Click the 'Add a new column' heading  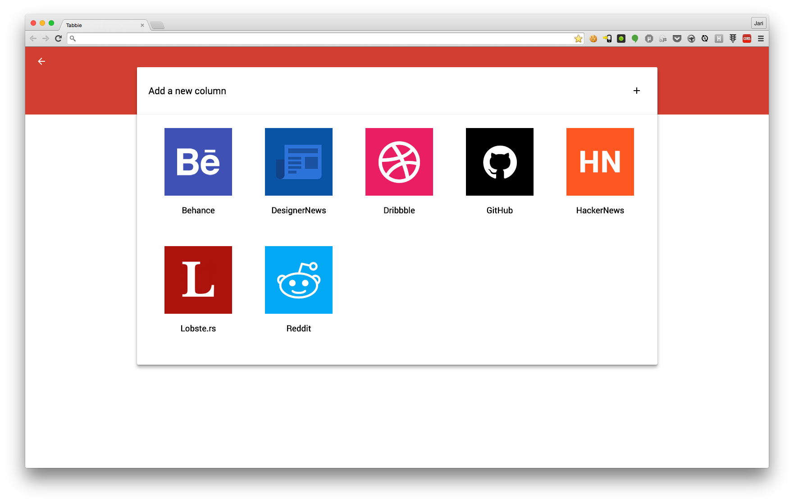coord(187,91)
